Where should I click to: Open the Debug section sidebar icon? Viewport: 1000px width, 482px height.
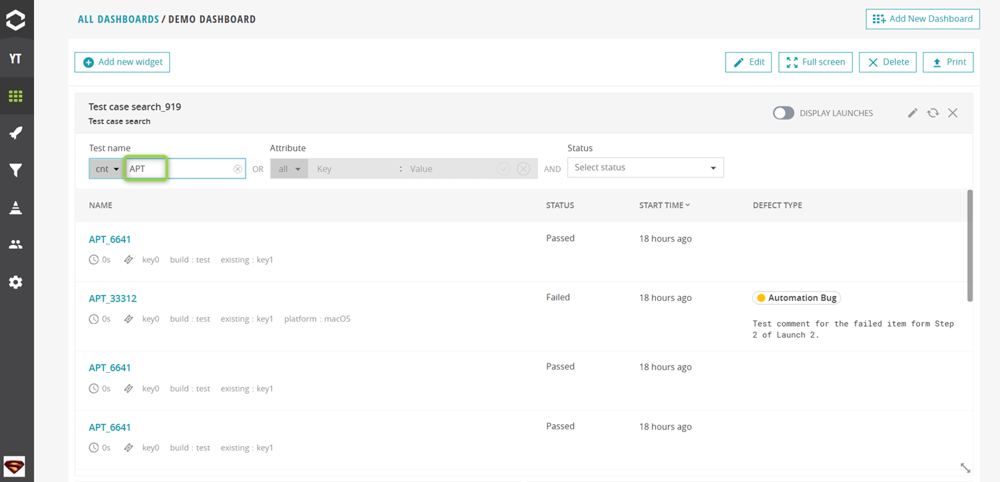[x=17, y=207]
